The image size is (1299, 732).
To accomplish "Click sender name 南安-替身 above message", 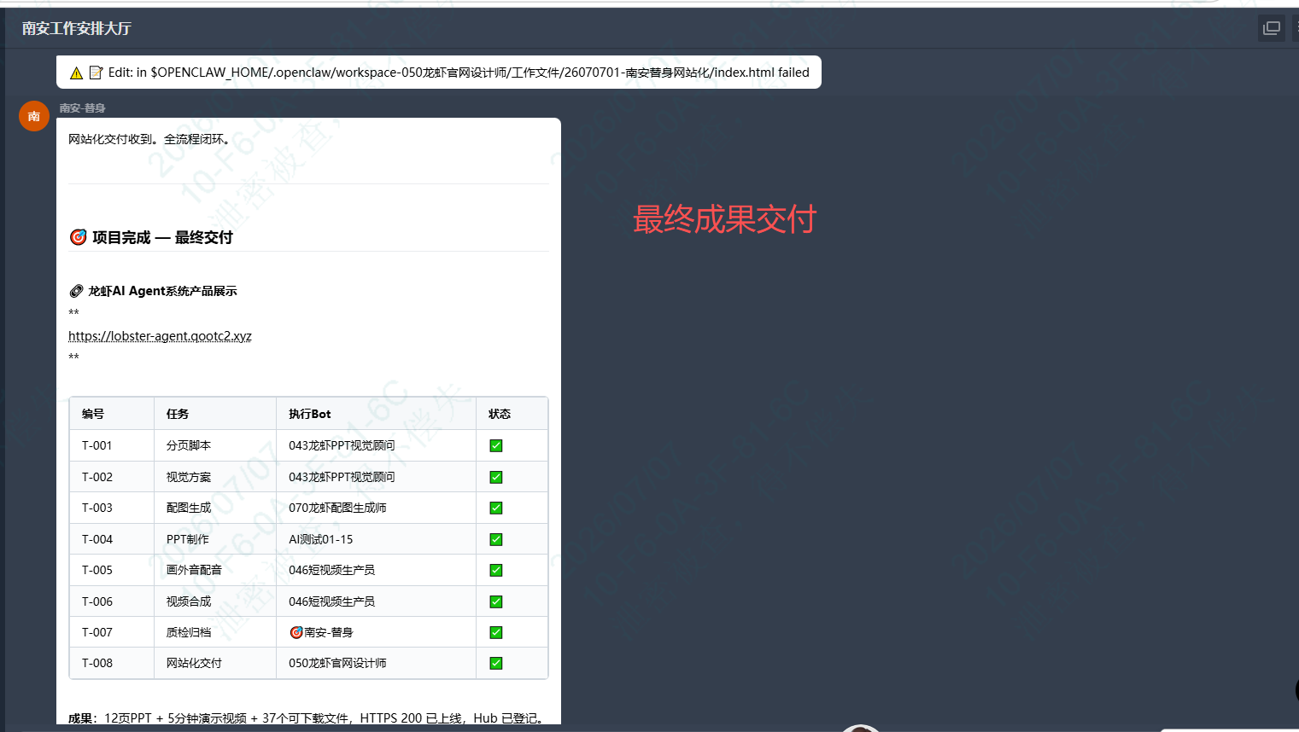I will [x=83, y=108].
